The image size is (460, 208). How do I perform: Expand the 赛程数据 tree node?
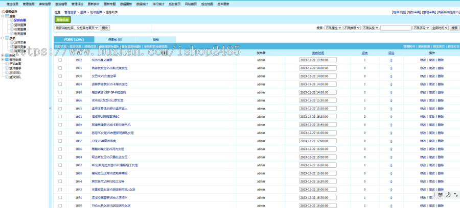pyautogui.click(x=3, y=59)
